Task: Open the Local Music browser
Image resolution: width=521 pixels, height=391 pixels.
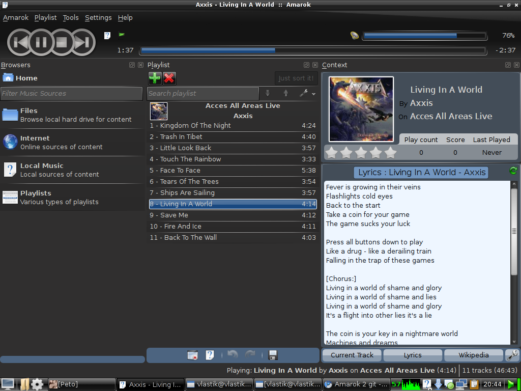Action: click(72, 170)
